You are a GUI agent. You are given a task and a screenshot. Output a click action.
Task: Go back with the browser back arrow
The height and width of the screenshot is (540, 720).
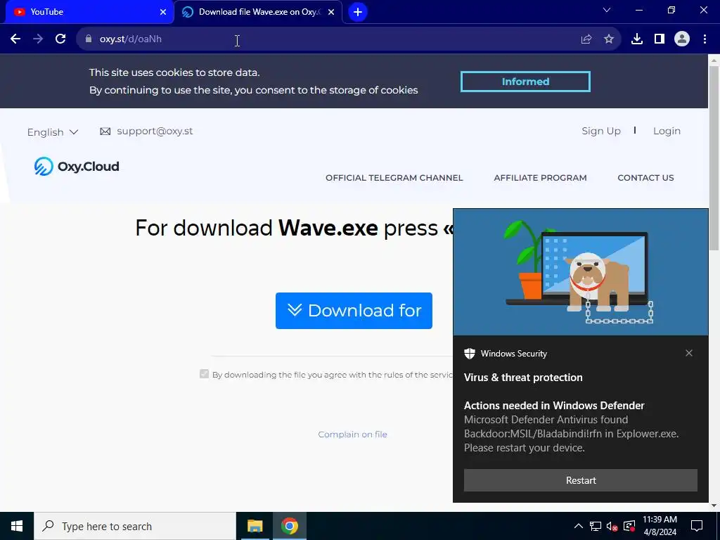click(15, 39)
